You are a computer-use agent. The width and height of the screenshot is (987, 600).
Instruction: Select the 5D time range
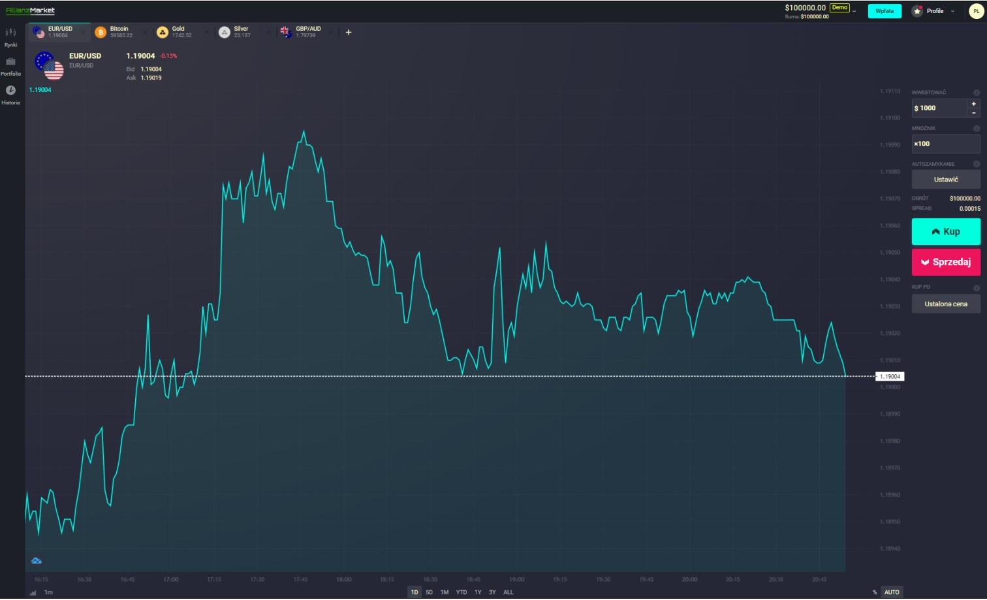[x=429, y=592]
